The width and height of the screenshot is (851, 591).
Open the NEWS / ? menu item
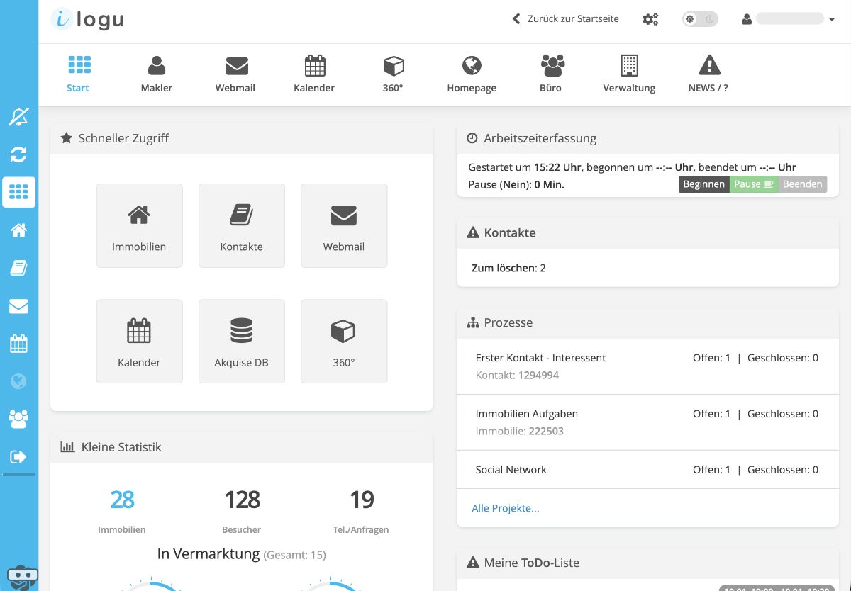point(708,74)
